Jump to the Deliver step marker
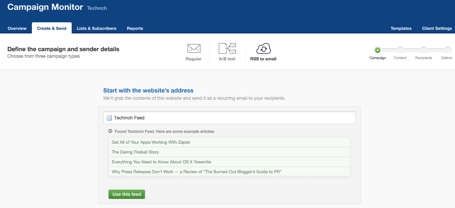The image size is (455, 208). [448, 50]
